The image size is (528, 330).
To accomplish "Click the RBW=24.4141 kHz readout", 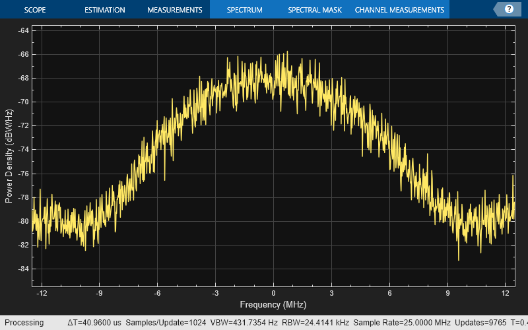I will (x=315, y=323).
